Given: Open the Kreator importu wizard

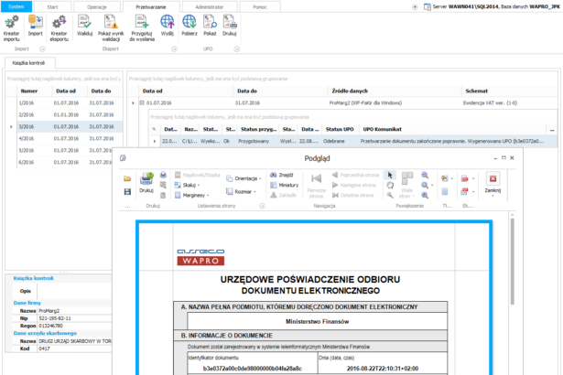Looking at the screenshot, I should click(x=12, y=28).
